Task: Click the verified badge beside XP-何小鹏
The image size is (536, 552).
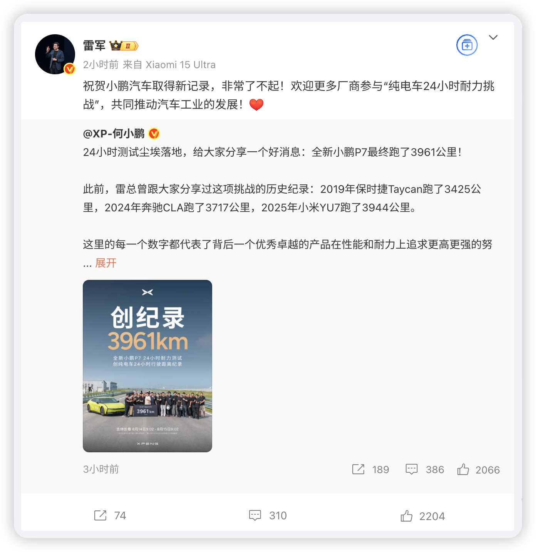Action: (x=154, y=134)
